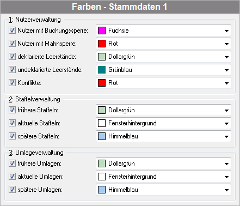Toggle frühere Staffeln checkbox

tap(12, 110)
